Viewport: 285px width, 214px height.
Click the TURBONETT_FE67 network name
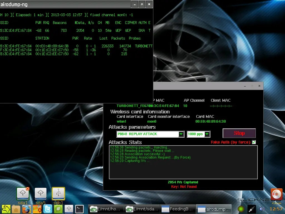(x=133, y=106)
